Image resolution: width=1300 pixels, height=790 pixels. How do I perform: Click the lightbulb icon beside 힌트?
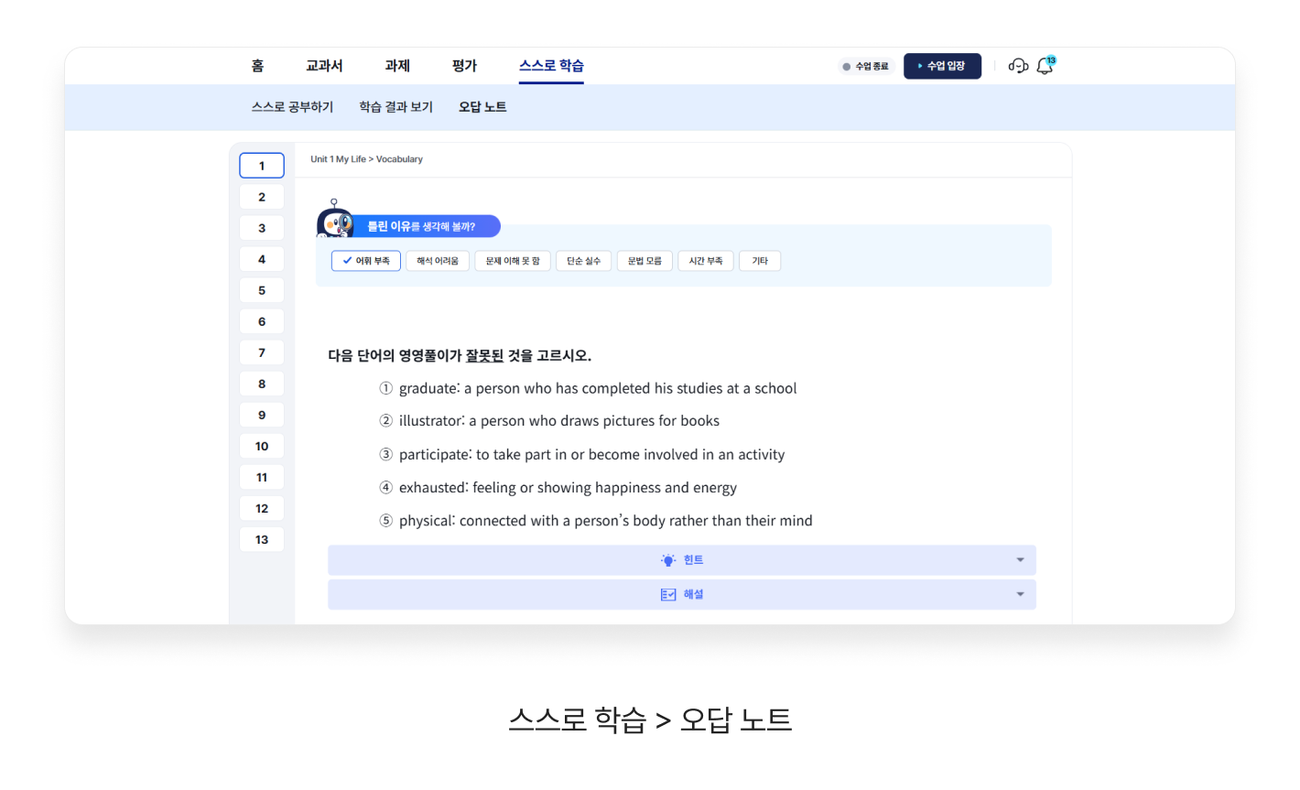668,560
